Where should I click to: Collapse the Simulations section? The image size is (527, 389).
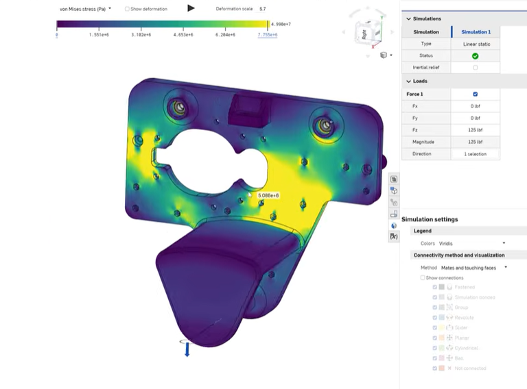[x=409, y=19]
